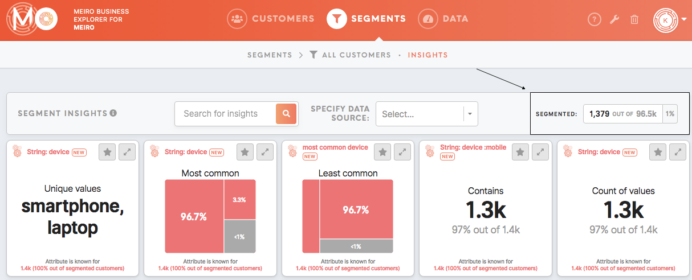The height and width of the screenshot is (280, 692).
Task: Click the Meiro logo in header
Action: [x=32, y=19]
